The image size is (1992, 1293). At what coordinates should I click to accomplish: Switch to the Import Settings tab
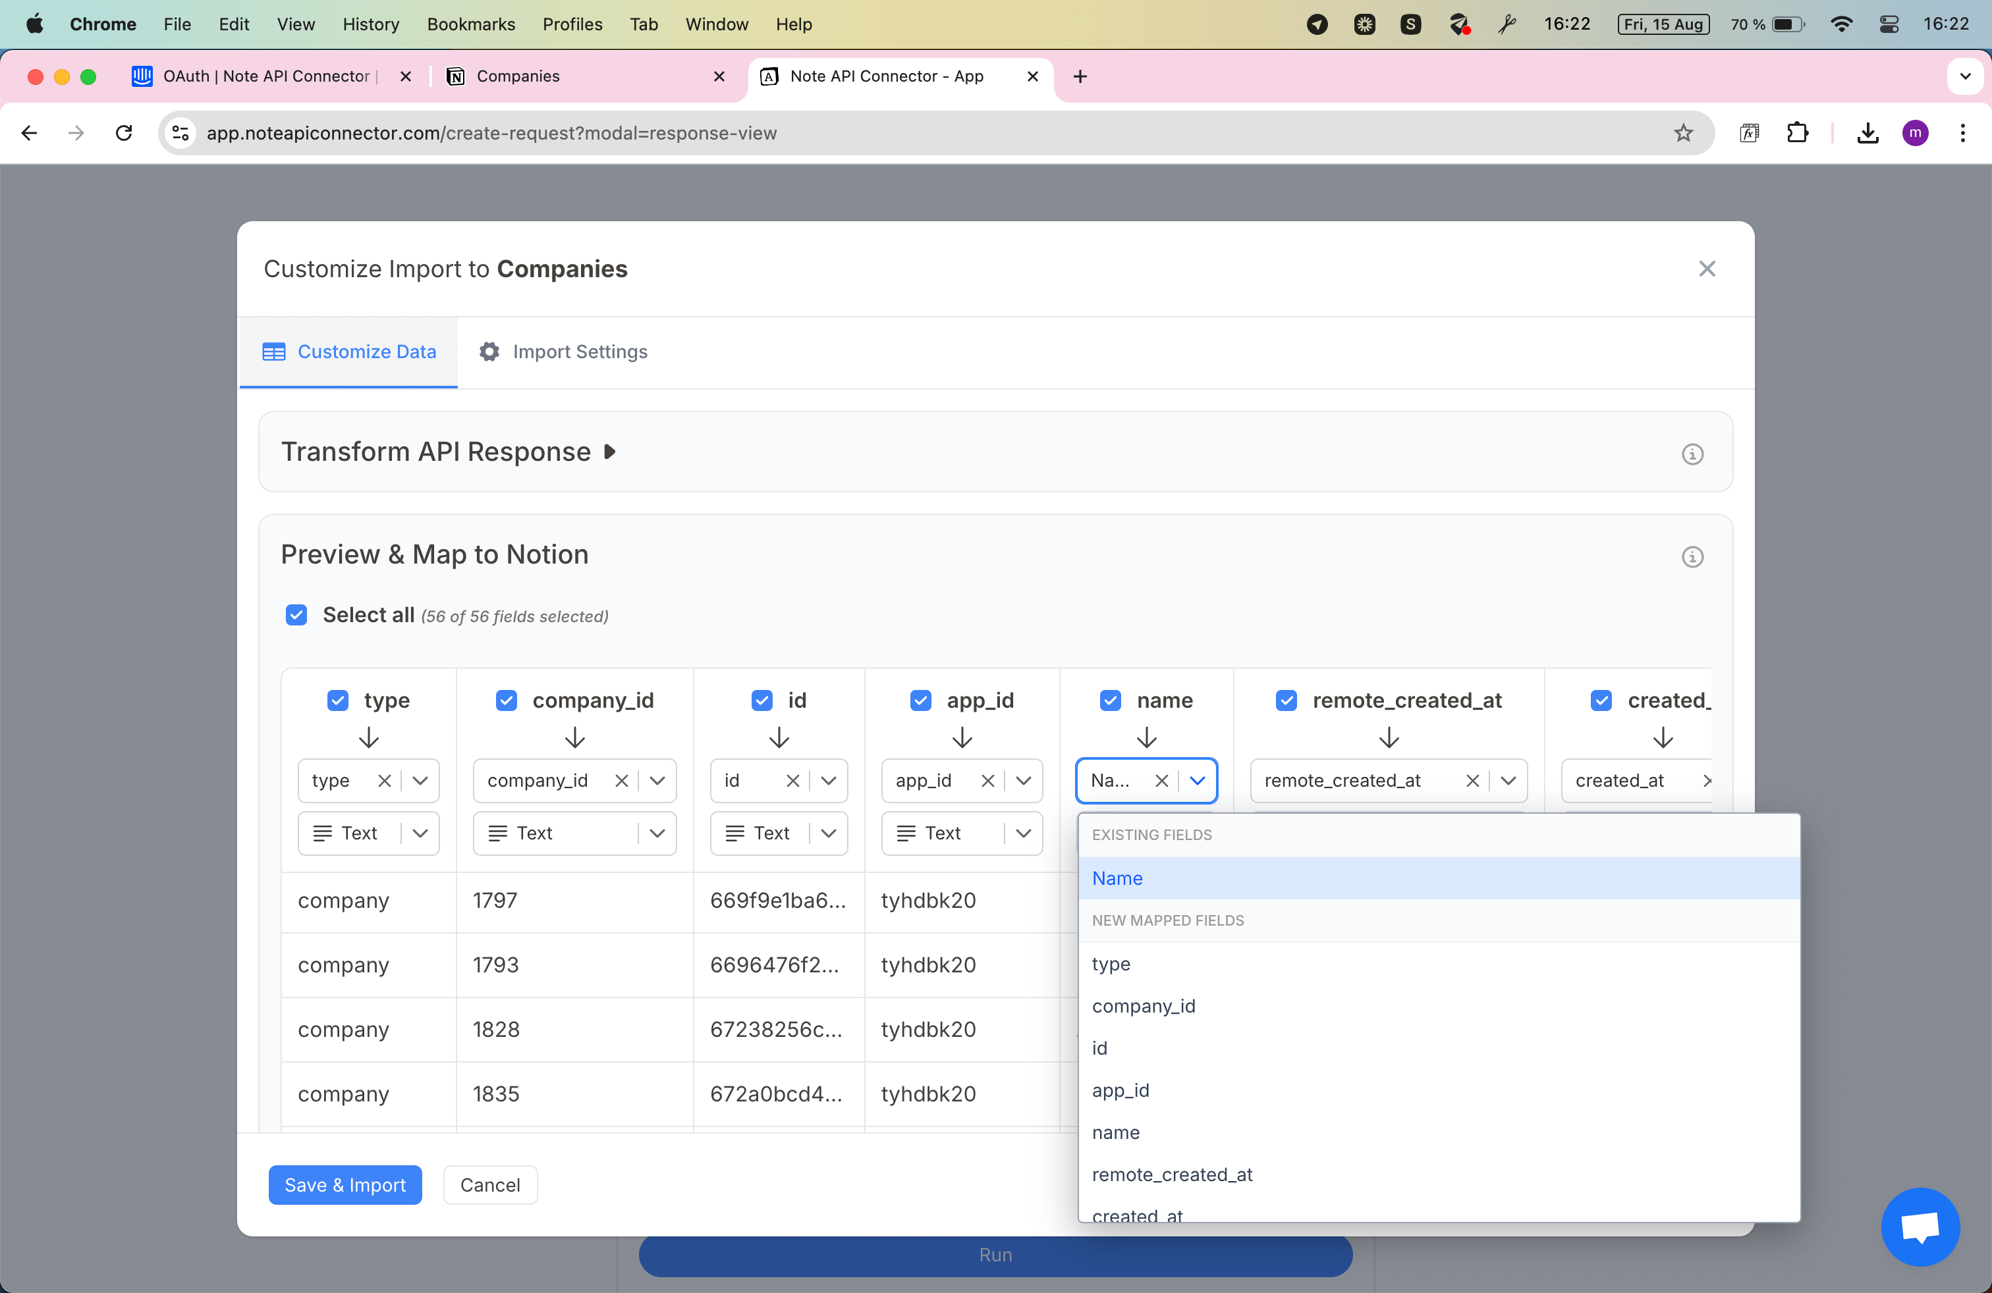(x=563, y=352)
